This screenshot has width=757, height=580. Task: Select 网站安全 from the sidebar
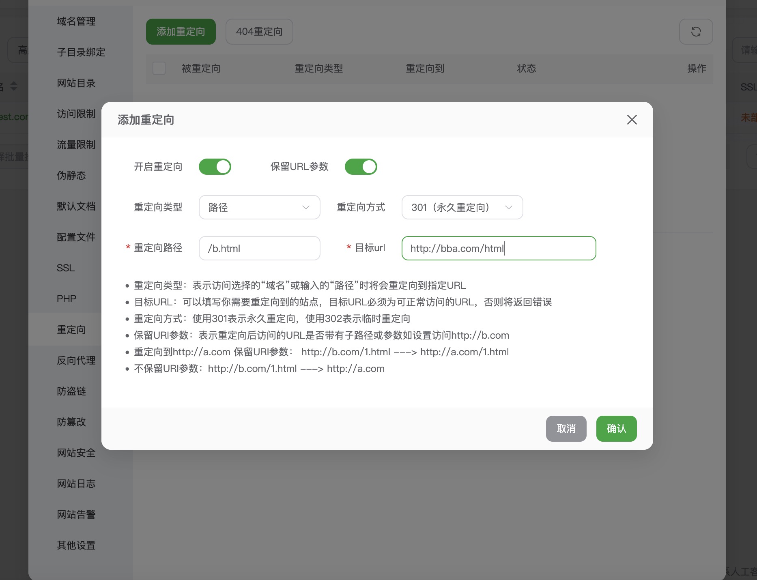tap(76, 453)
